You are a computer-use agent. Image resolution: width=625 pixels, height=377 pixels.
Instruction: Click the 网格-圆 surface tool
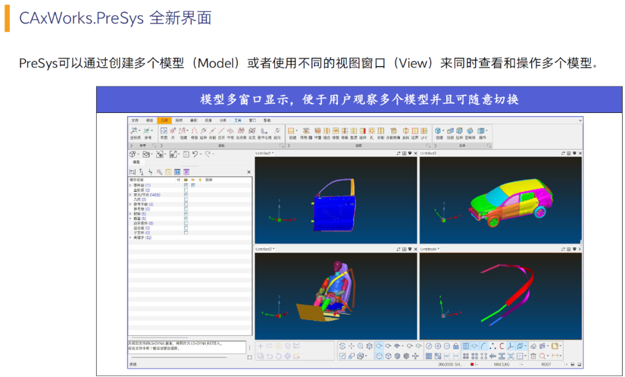[x=306, y=133]
